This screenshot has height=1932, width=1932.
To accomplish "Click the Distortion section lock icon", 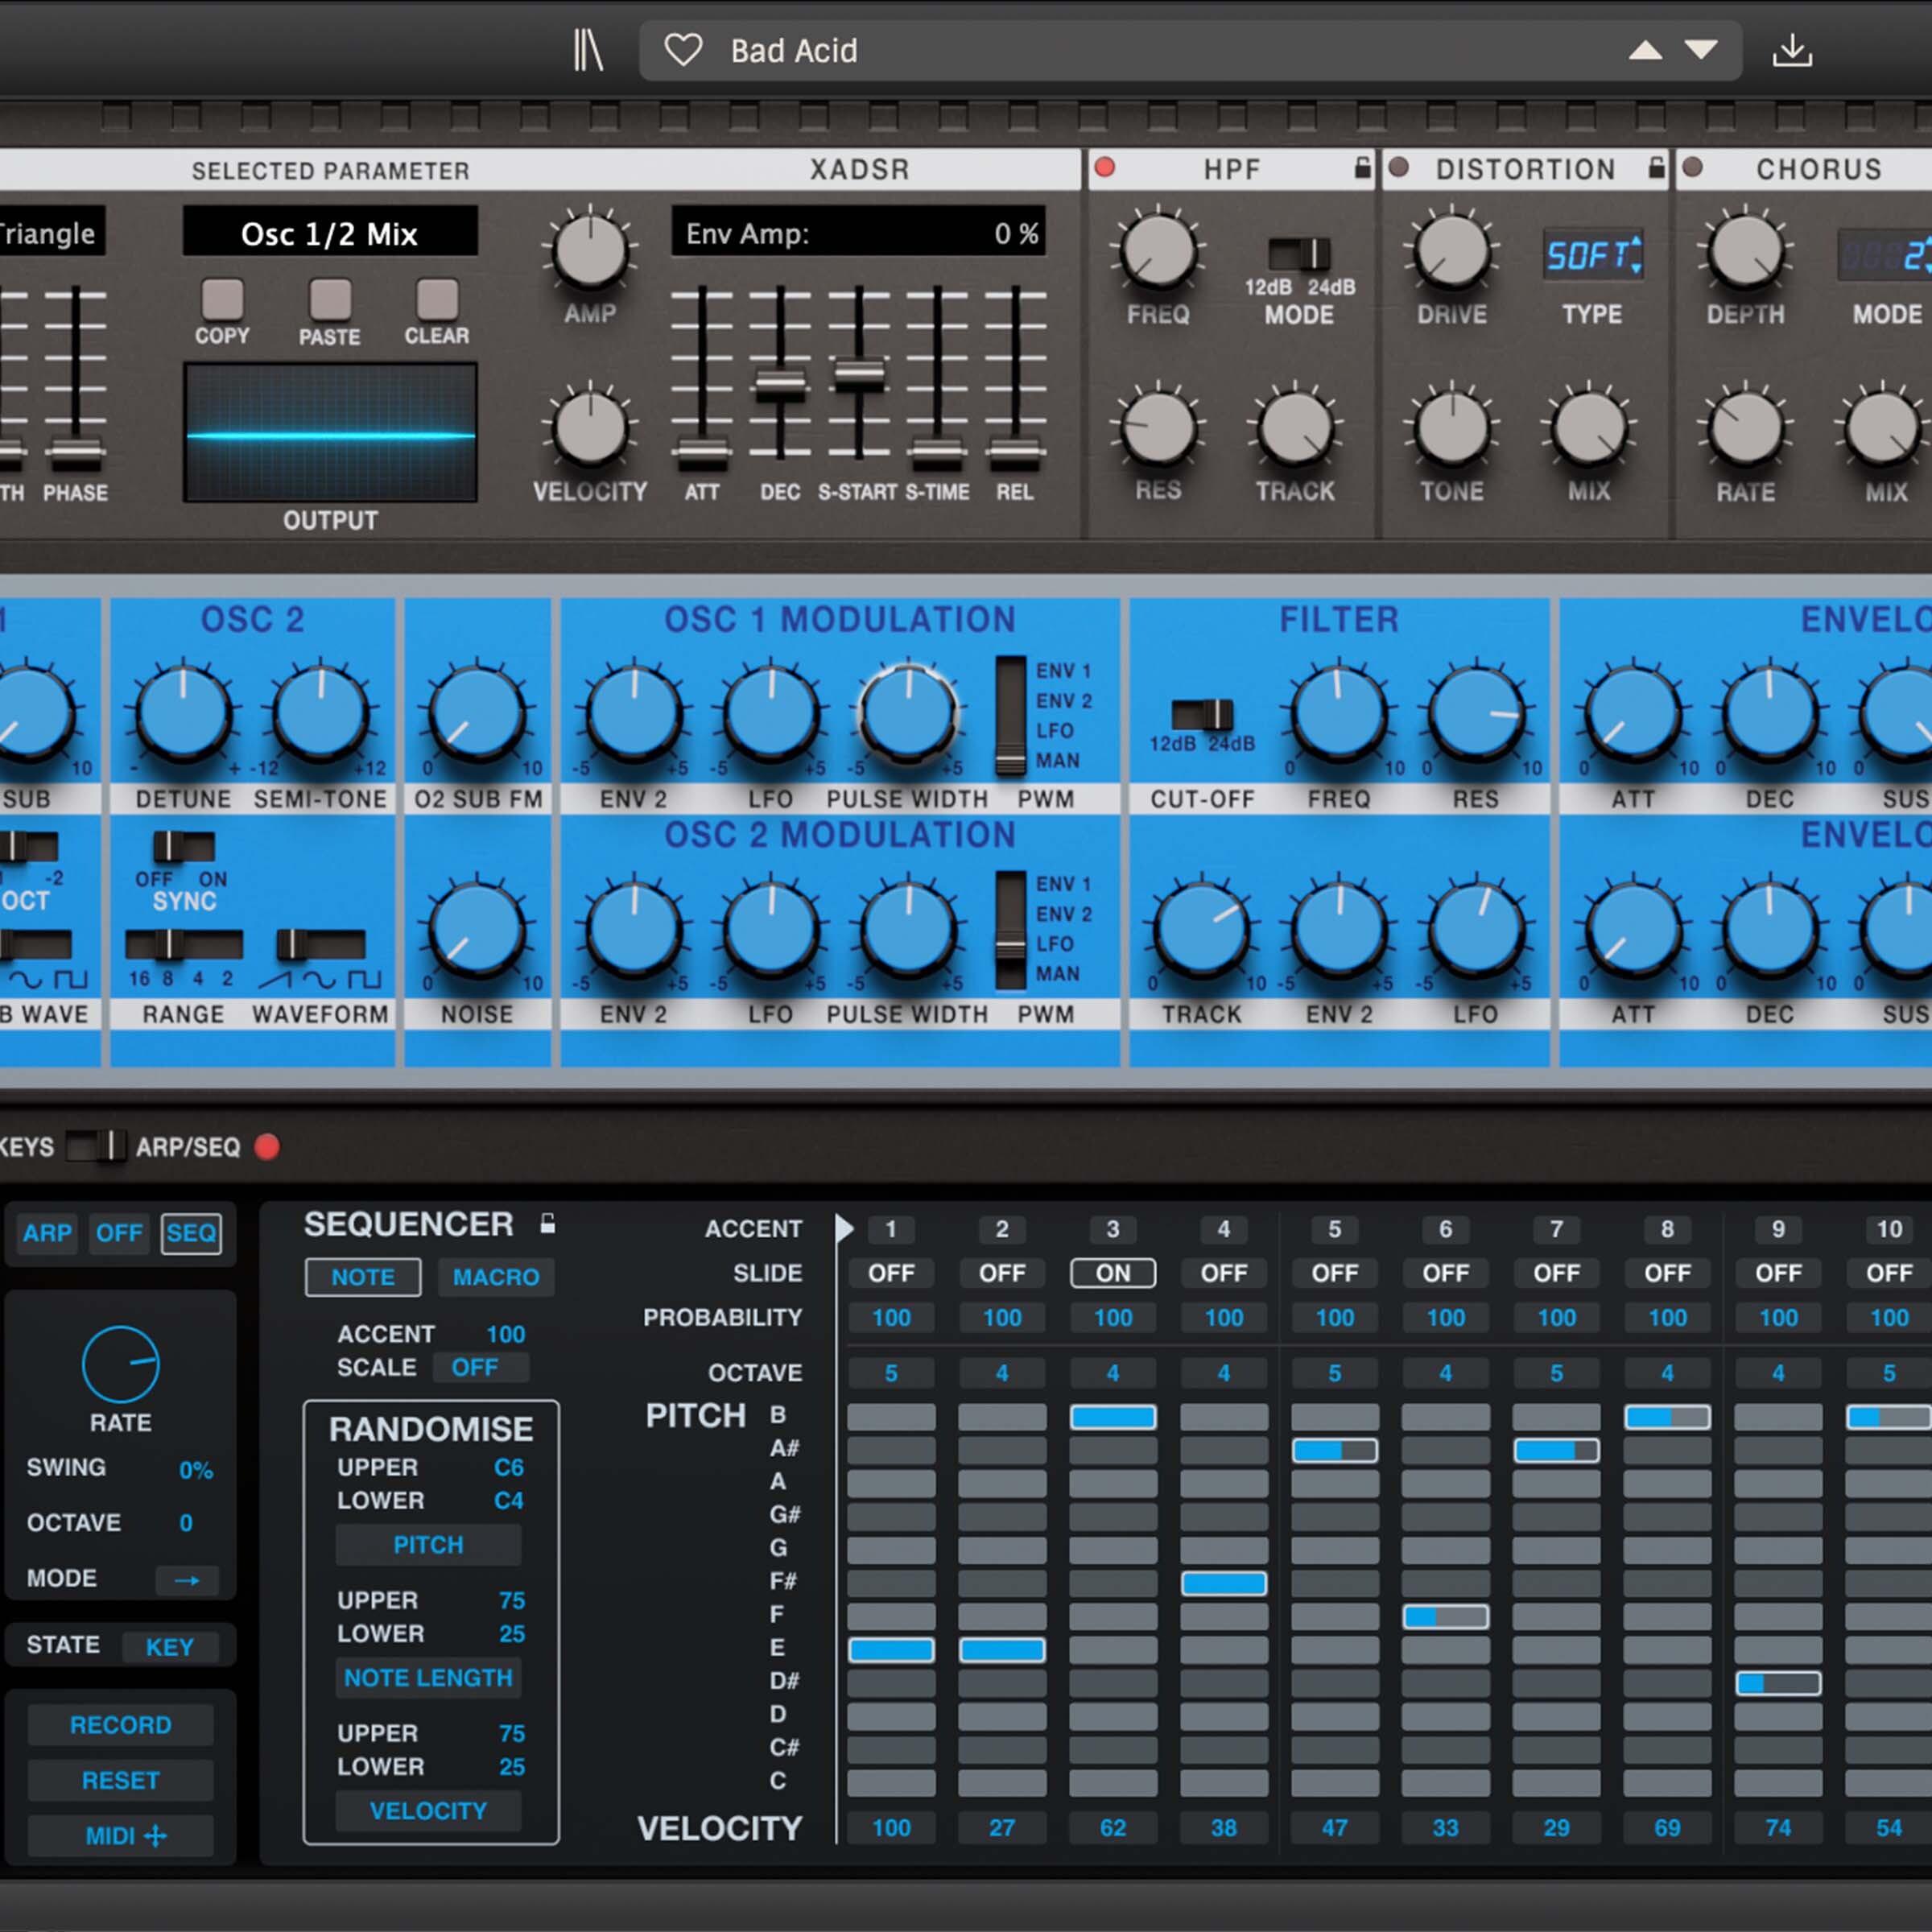I will pos(1656,168).
